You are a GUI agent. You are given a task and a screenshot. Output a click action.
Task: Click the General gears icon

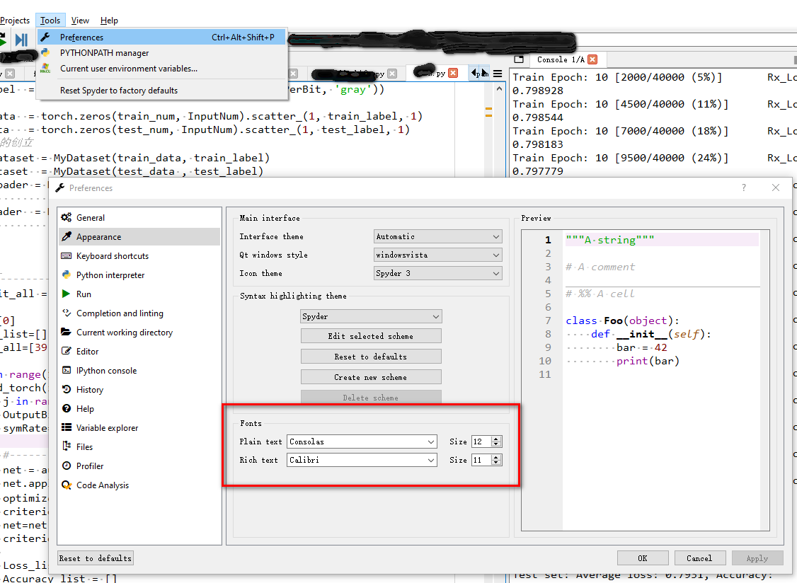[66, 217]
